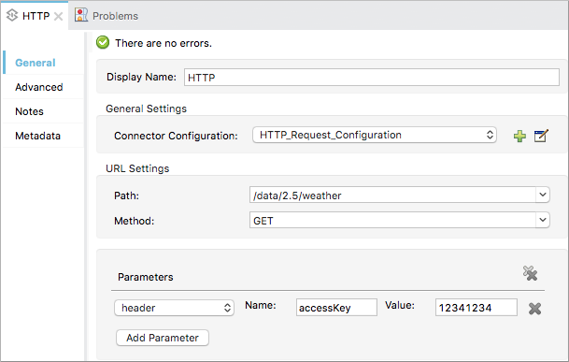Image resolution: width=569 pixels, height=362 pixels.
Task: Close the HTTP tab
Action: point(58,16)
